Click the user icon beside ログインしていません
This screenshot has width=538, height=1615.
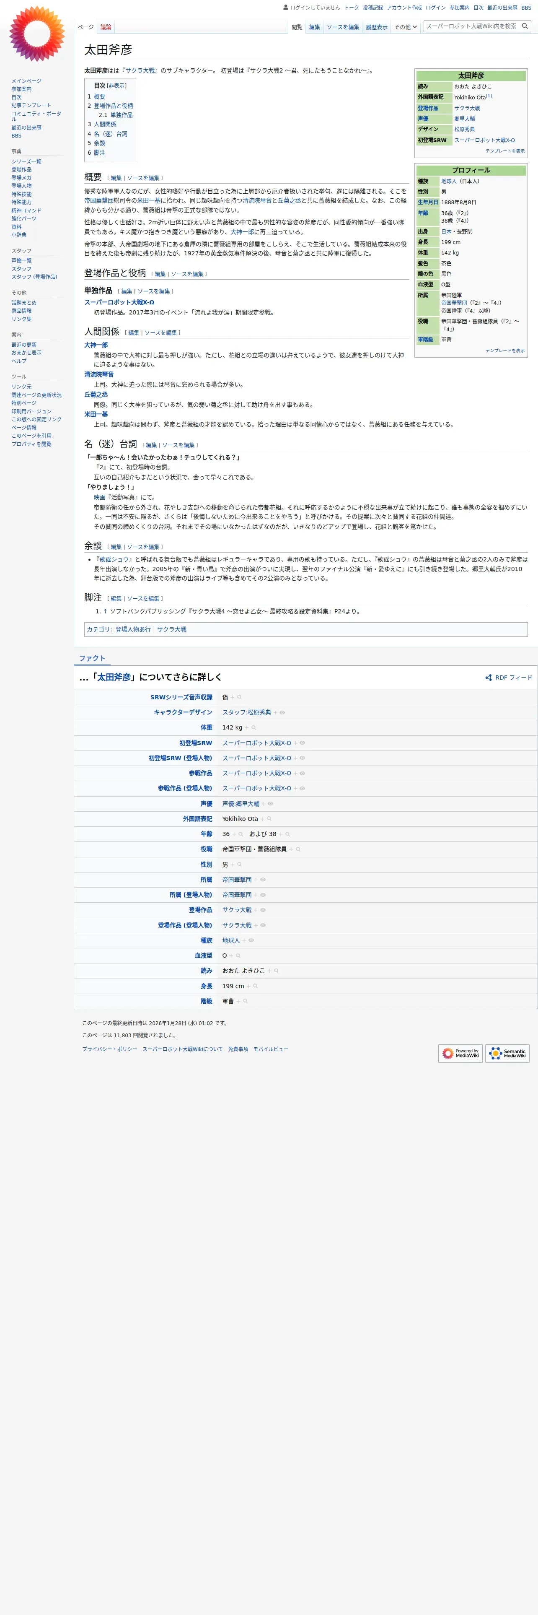pyautogui.click(x=286, y=8)
